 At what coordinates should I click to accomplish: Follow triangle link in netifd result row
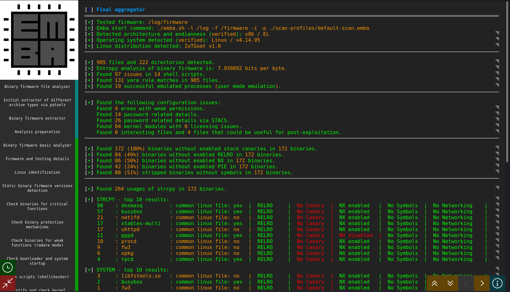pos(497,216)
